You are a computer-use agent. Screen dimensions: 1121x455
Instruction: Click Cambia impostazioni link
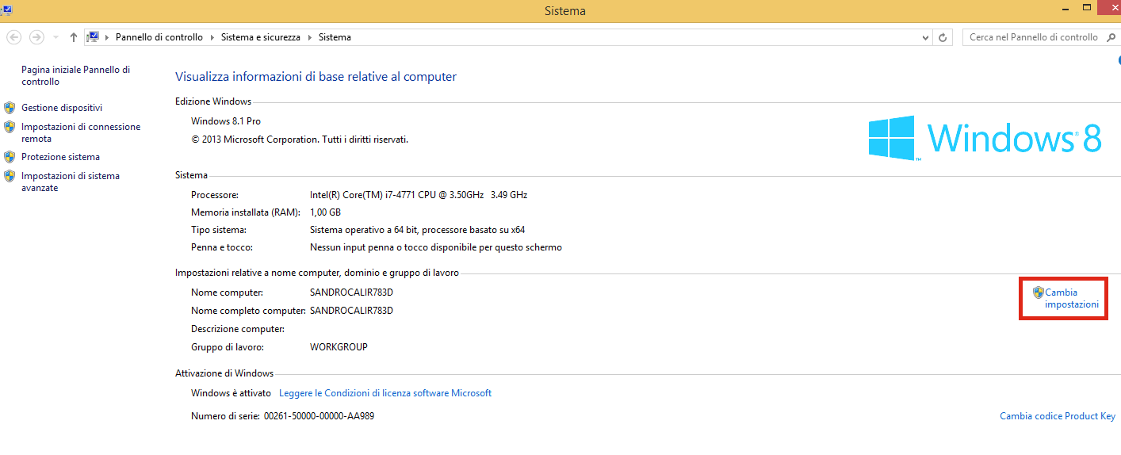point(1072,298)
